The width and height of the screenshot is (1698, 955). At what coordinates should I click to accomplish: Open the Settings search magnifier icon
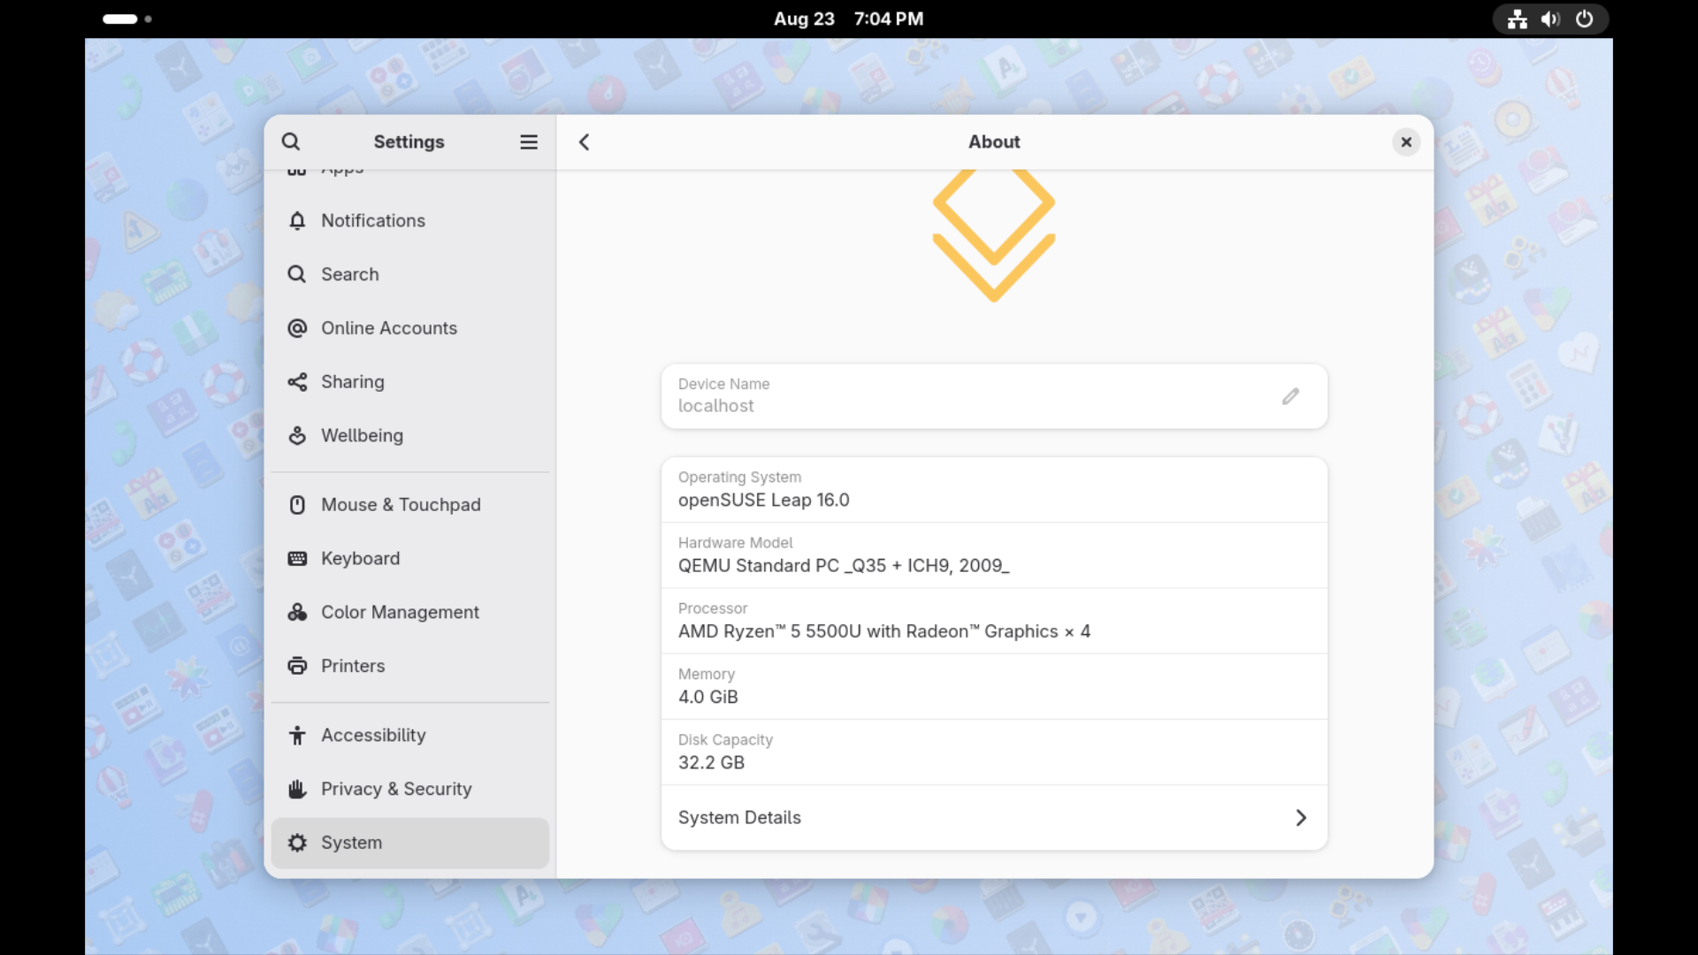click(x=291, y=141)
